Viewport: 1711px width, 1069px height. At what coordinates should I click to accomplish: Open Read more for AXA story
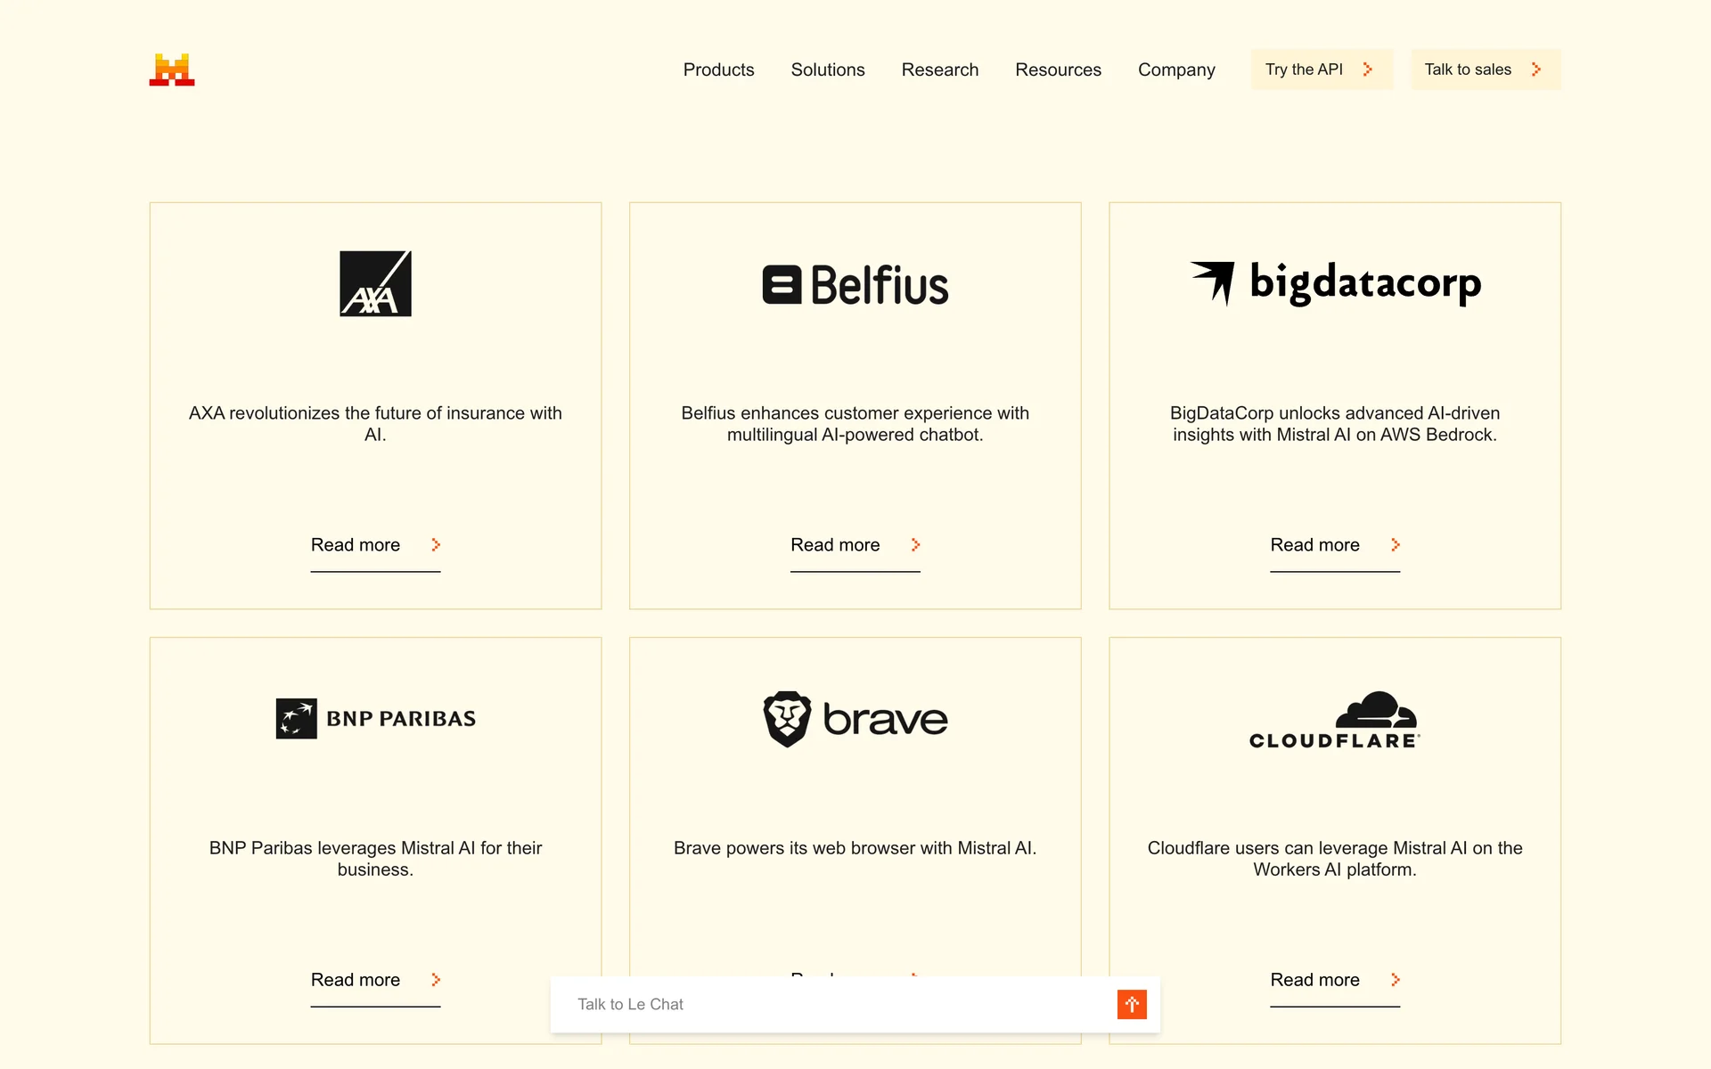[375, 545]
